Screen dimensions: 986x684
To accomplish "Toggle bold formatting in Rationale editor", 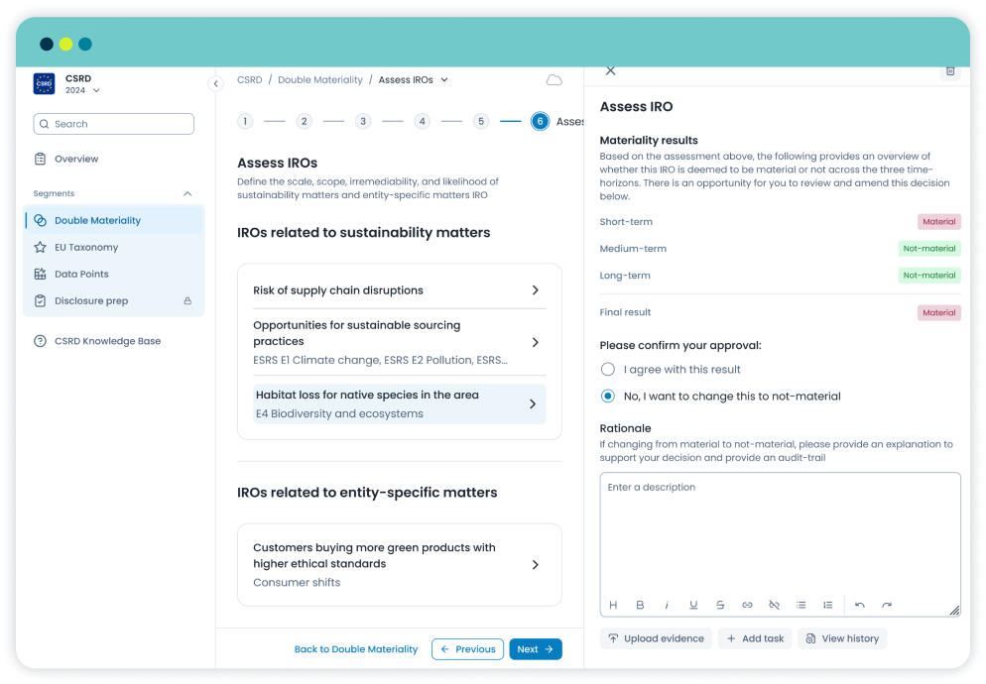I will [x=640, y=605].
